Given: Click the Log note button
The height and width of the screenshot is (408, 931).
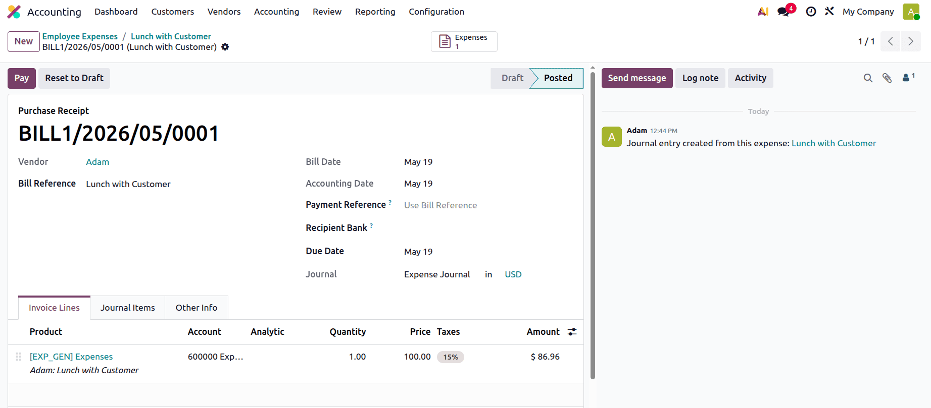Looking at the screenshot, I should click(x=700, y=78).
